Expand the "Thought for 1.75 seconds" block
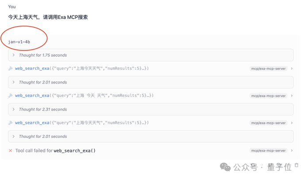The width and height of the screenshot is (301, 179). 150,55
